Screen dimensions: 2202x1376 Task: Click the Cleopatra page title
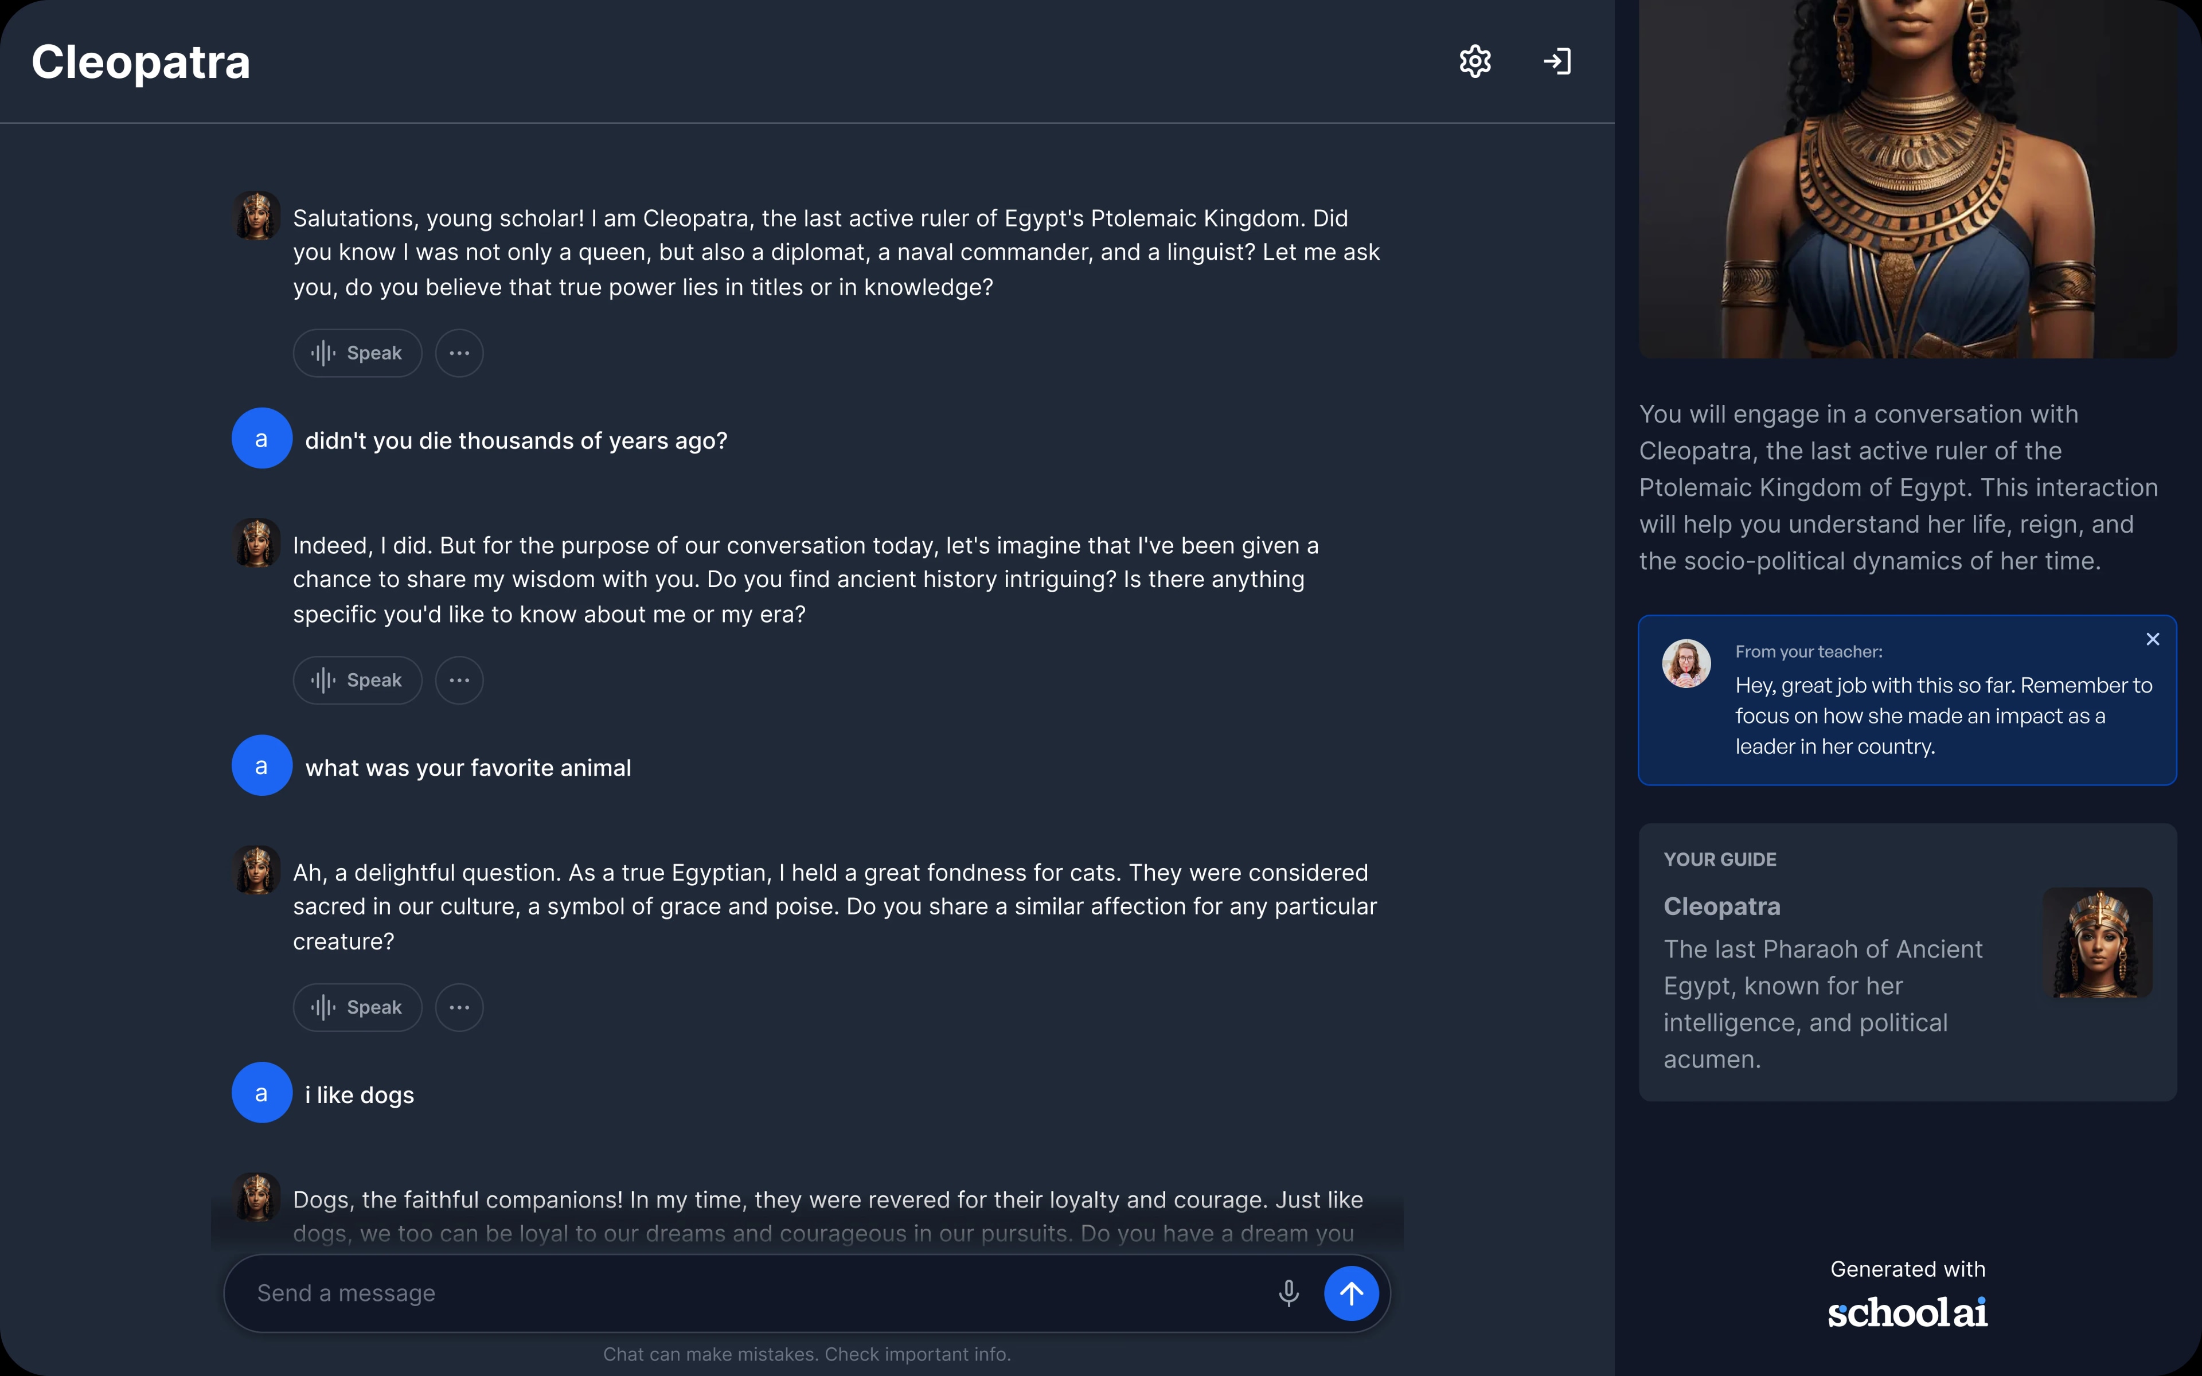pyautogui.click(x=141, y=62)
